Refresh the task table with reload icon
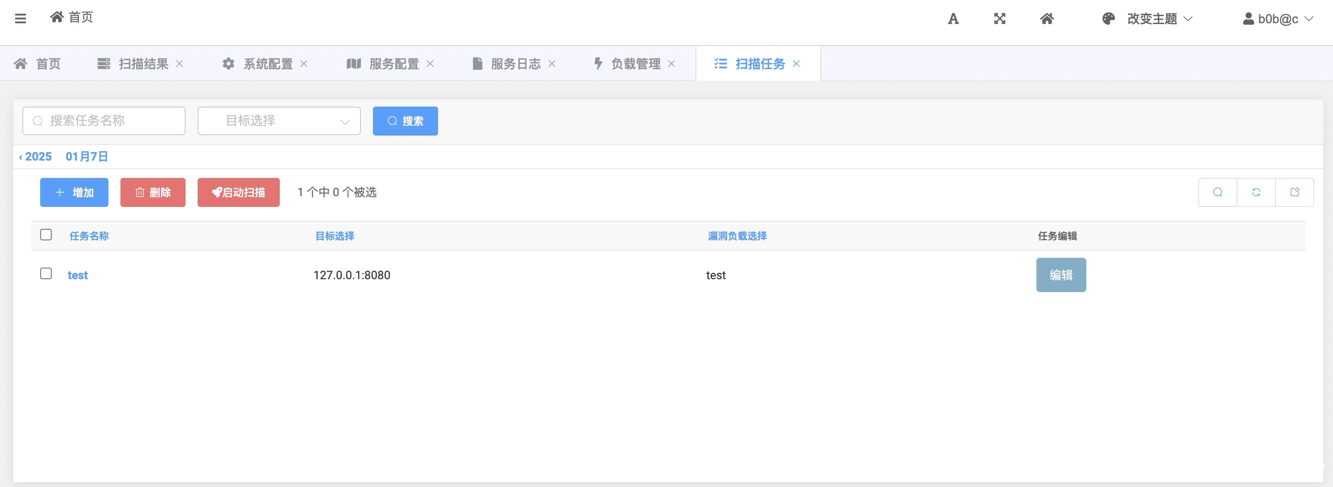This screenshot has width=1333, height=487. (1256, 192)
